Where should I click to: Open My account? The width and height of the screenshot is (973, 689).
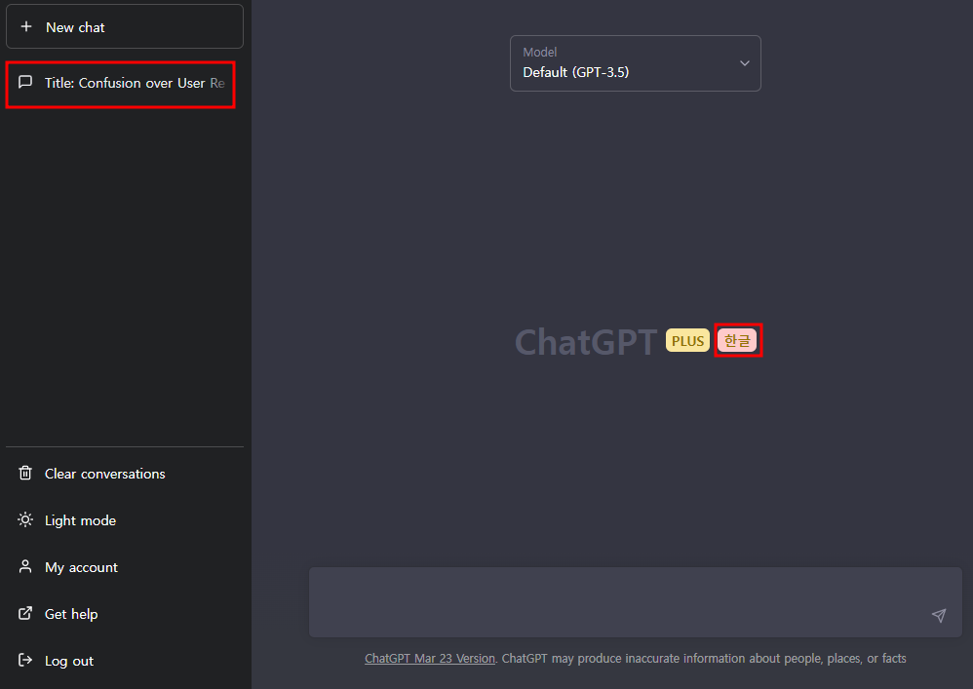pos(125,567)
